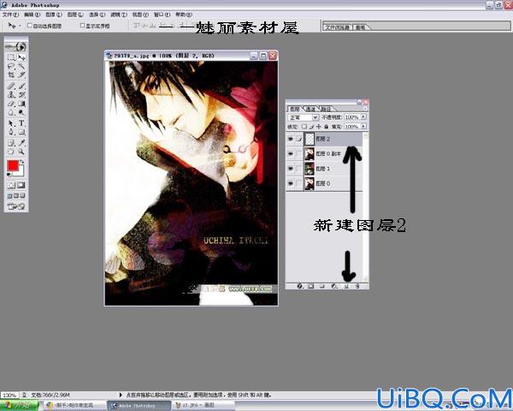Switch to the Paths tab
This screenshot has width=513, height=411.
(x=326, y=109)
